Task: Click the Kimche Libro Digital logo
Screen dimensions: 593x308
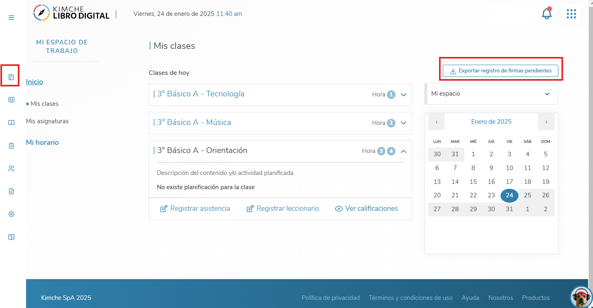Action: pyautogui.click(x=71, y=13)
